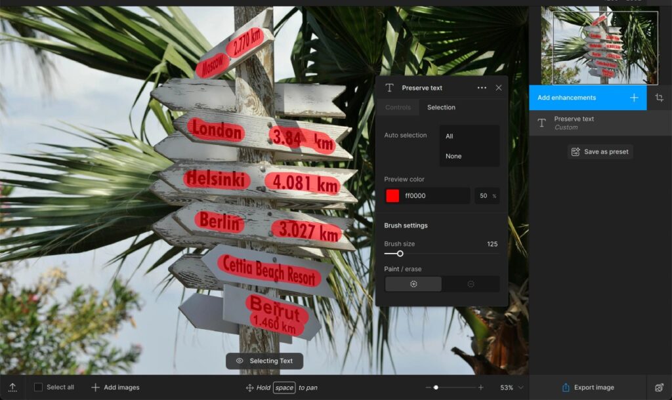Open the crop tool icon
Viewport: 672px width, 400px height.
[x=659, y=98]
